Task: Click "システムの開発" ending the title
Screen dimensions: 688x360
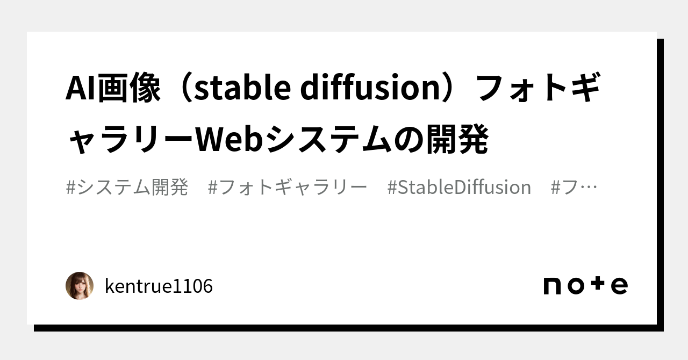Action: point(377,141)
